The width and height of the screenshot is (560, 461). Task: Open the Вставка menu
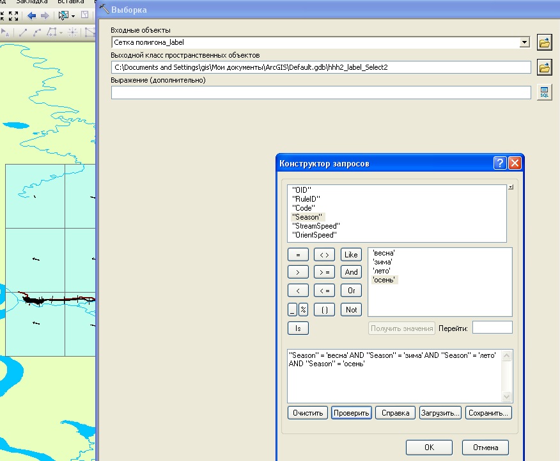tap(71, 2)
